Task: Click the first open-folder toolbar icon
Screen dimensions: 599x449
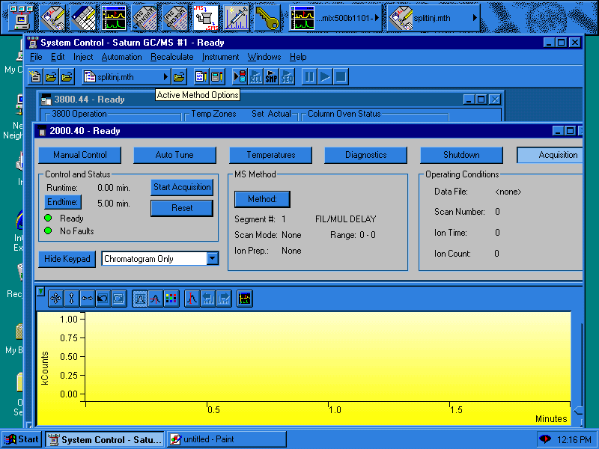Action: pos(51,77)
